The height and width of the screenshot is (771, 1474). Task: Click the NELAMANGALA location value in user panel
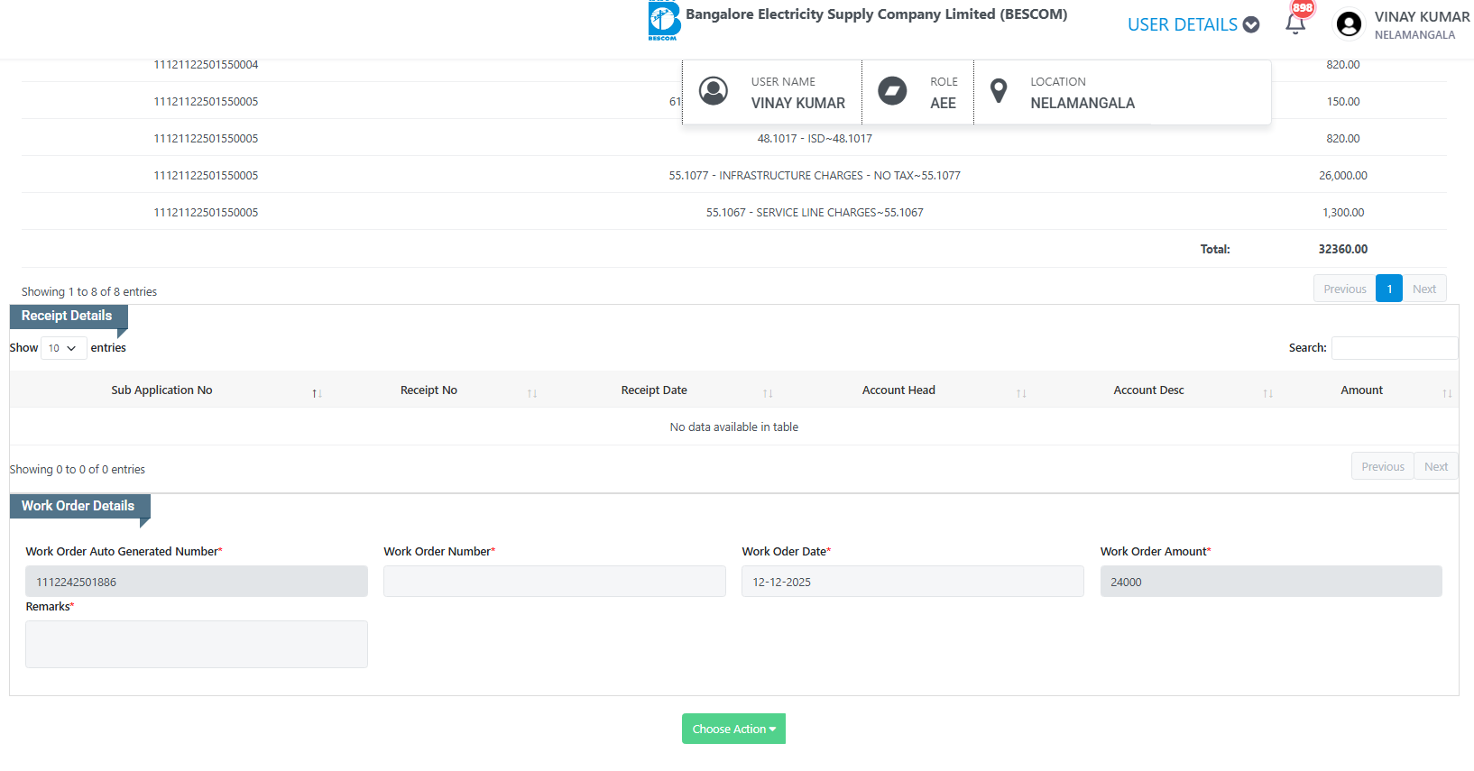pos(1082,104)
